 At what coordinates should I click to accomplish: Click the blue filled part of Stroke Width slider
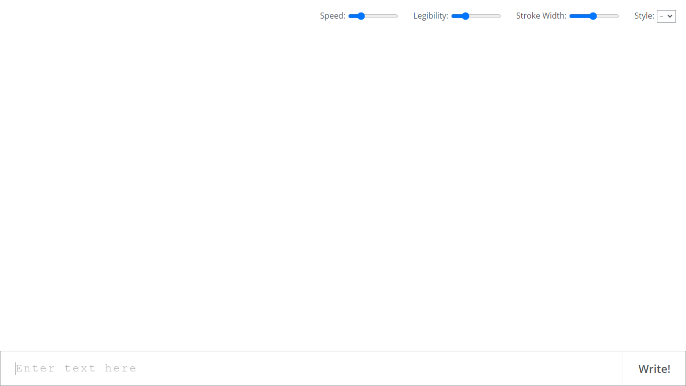pyautogui.click(x=580, y=16)
